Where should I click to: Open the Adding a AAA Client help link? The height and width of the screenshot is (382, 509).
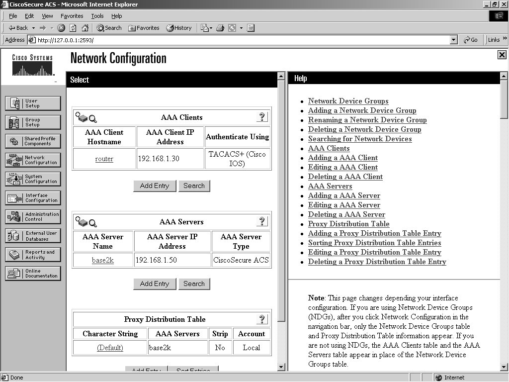coord(343,158)
